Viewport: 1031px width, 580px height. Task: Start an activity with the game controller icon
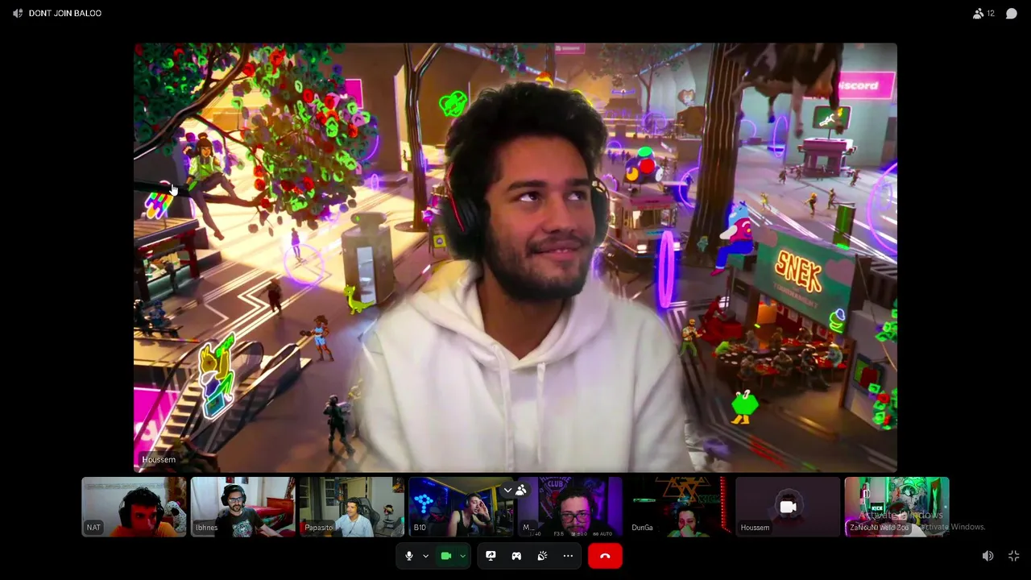click(x=516, y=556)
